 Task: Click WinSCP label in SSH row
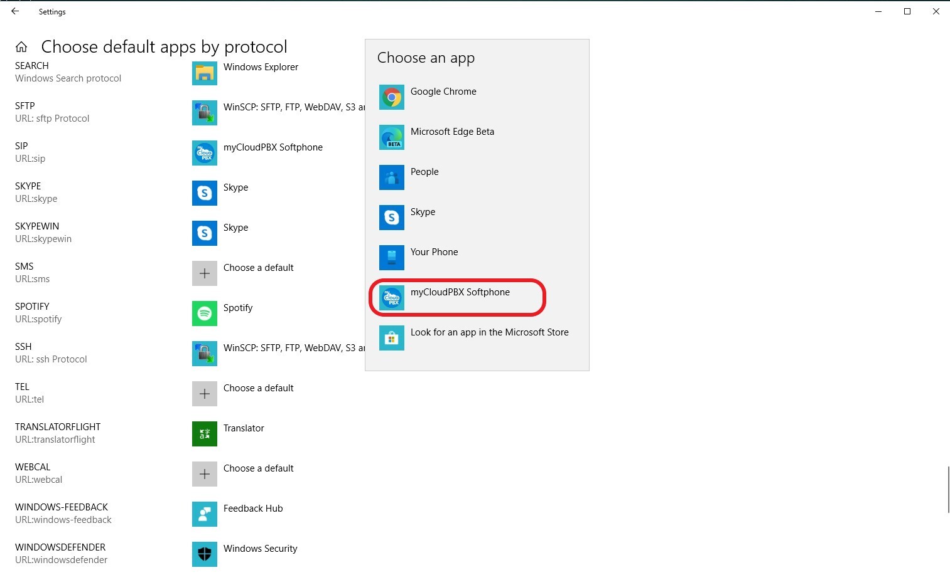pyautogui.click(x=294, y=348)
